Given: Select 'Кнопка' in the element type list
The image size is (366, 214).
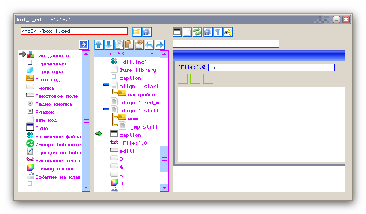Looking at the screenshot, I should point(45,88).
